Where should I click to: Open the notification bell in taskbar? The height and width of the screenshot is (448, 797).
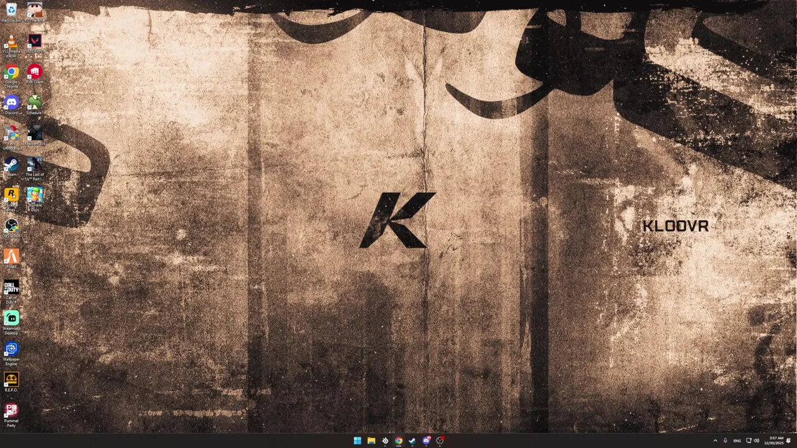pos(789,441)
